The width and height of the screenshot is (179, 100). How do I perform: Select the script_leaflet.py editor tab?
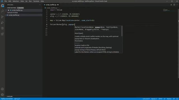pos(51,5)
